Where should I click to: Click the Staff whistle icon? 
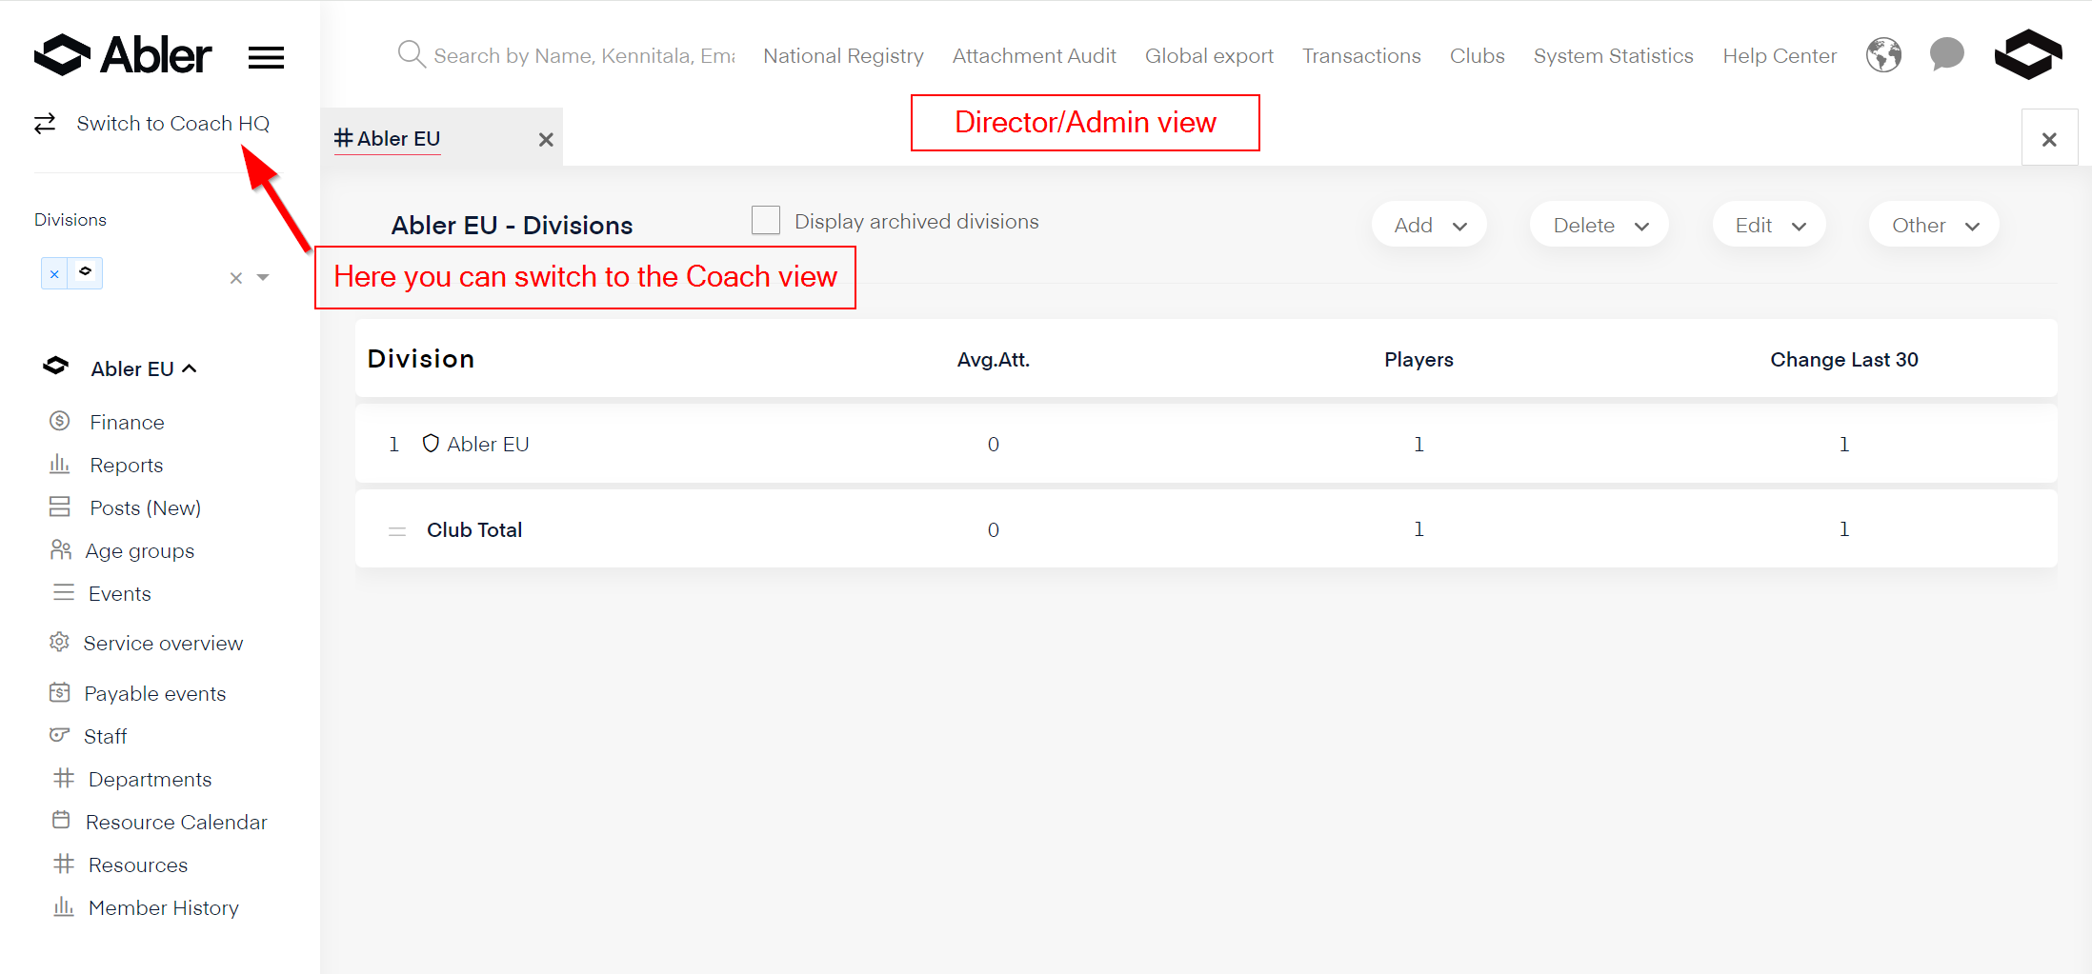point(60,735)
